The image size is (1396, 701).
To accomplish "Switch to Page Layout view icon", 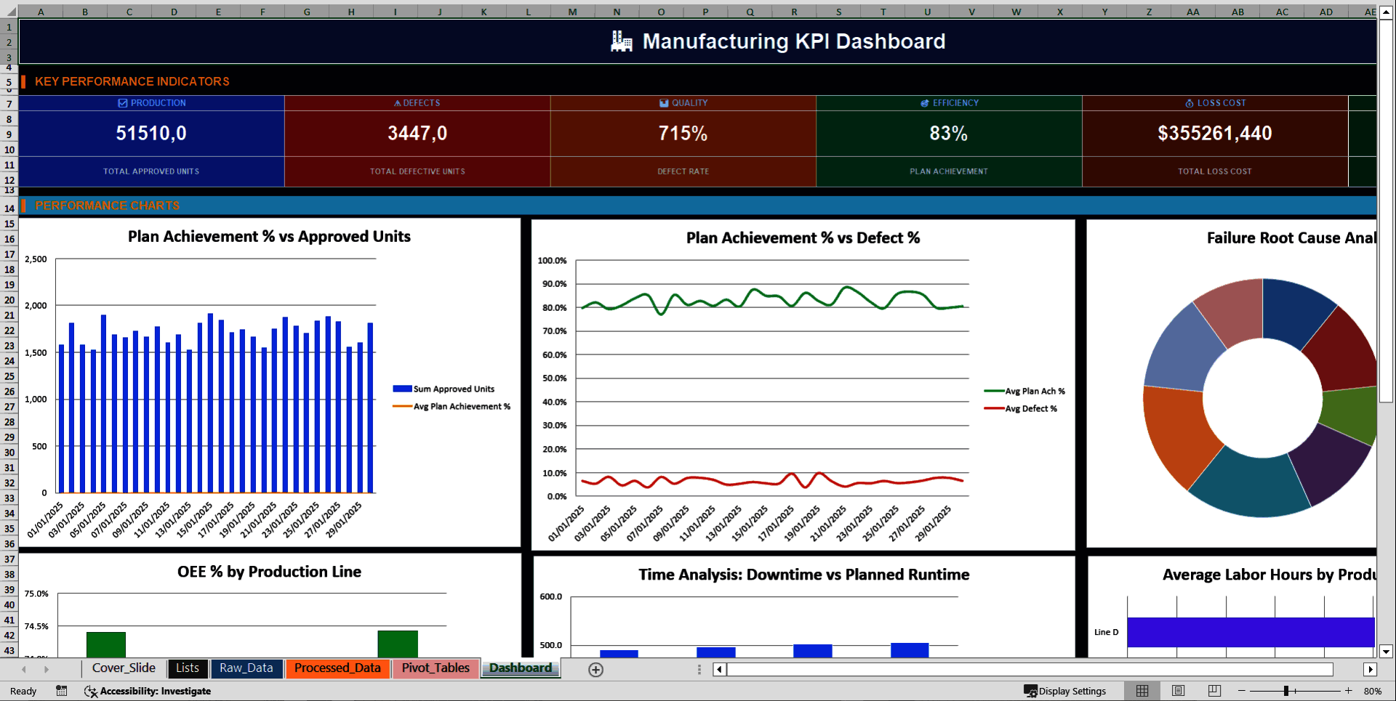I will pos(1178,691).
